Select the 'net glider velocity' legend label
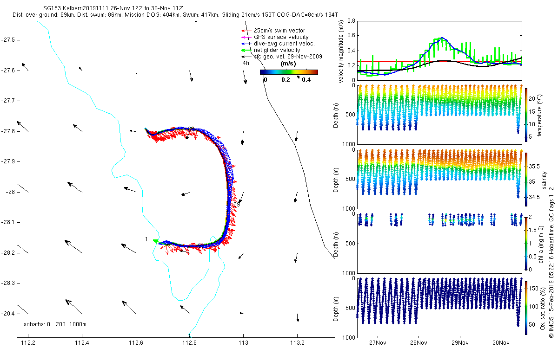This screenshot has height=348, width=558. tap(277, 50)
